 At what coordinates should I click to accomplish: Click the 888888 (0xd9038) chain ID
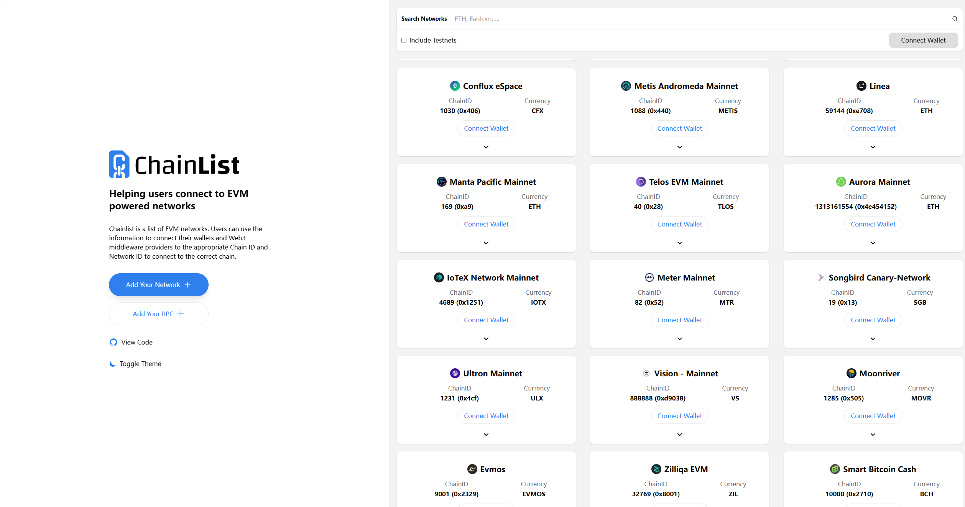[x=658, y=398]
